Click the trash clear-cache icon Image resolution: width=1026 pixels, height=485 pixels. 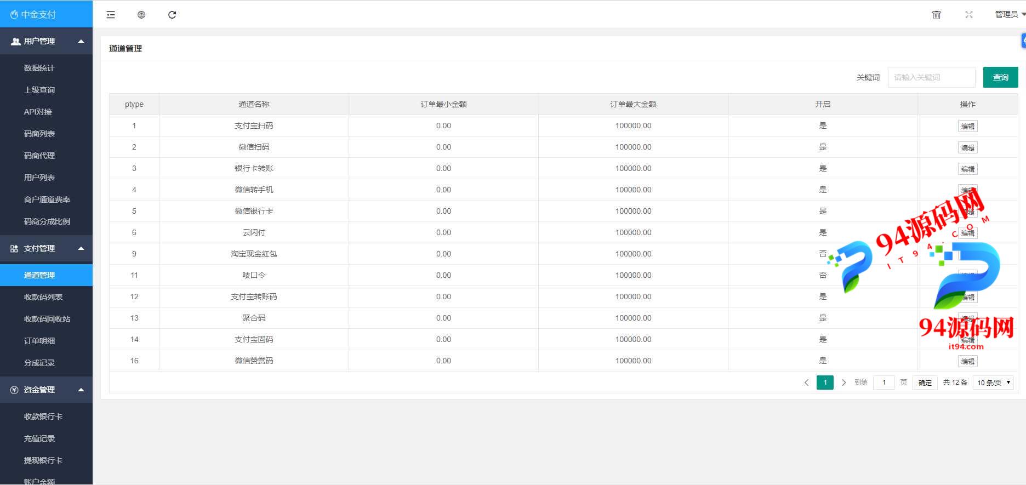coord(937,15)
